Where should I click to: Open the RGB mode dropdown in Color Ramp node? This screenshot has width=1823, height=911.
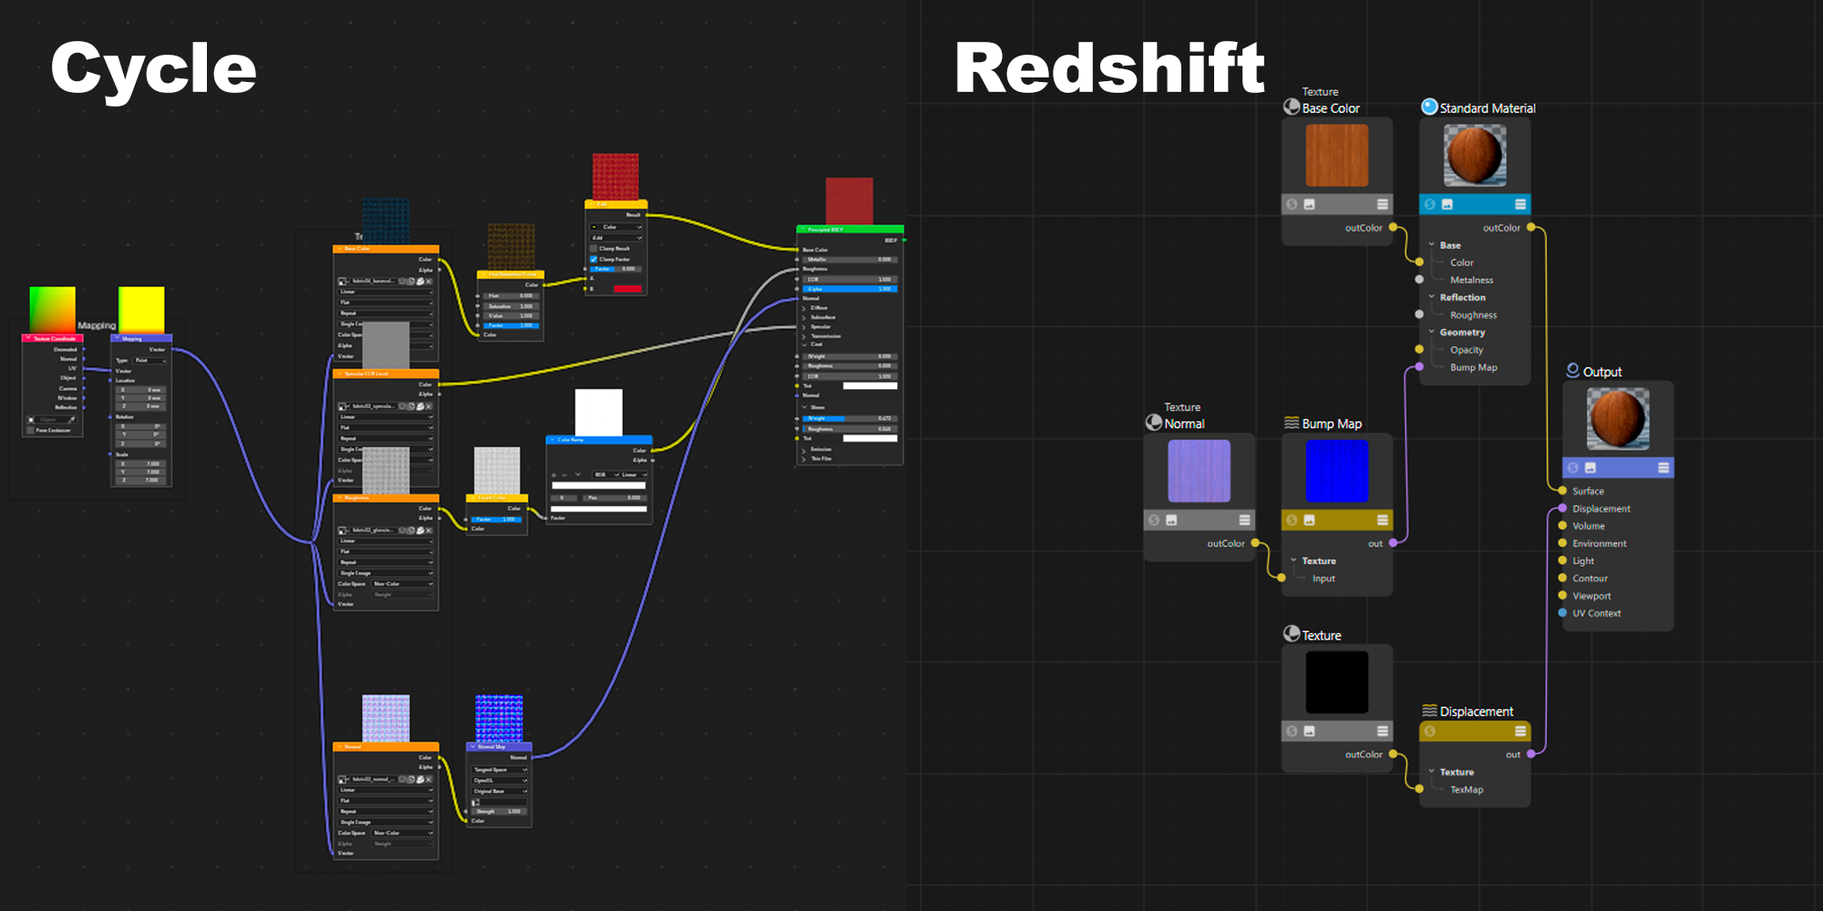[605, 475]
